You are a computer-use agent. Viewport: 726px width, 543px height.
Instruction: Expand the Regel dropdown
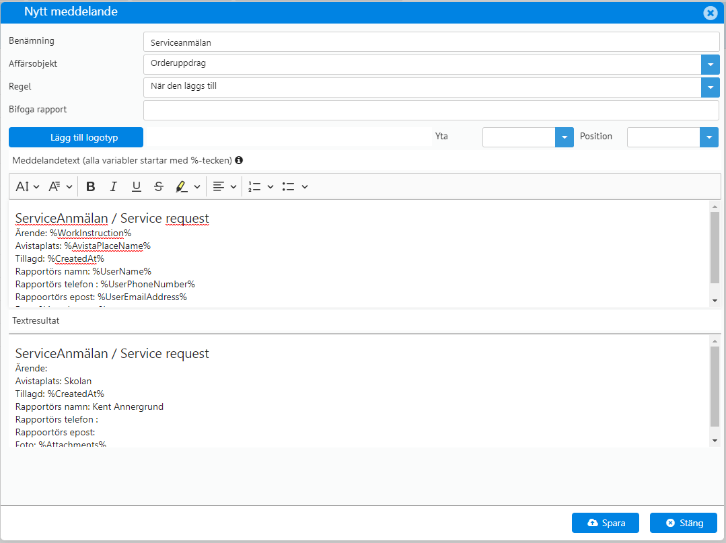[x=711, y=87]
